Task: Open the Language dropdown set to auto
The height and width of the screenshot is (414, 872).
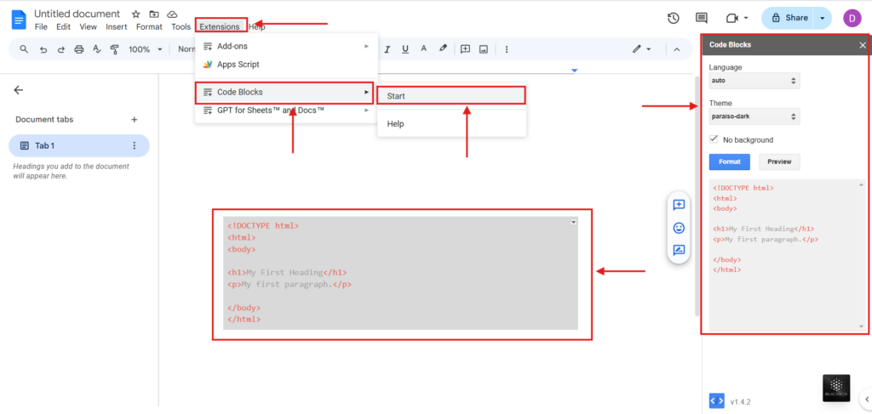Action: 754,81
